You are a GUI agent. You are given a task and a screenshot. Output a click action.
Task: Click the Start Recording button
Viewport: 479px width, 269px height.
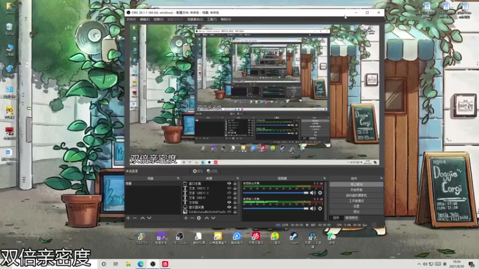(356, 189)
